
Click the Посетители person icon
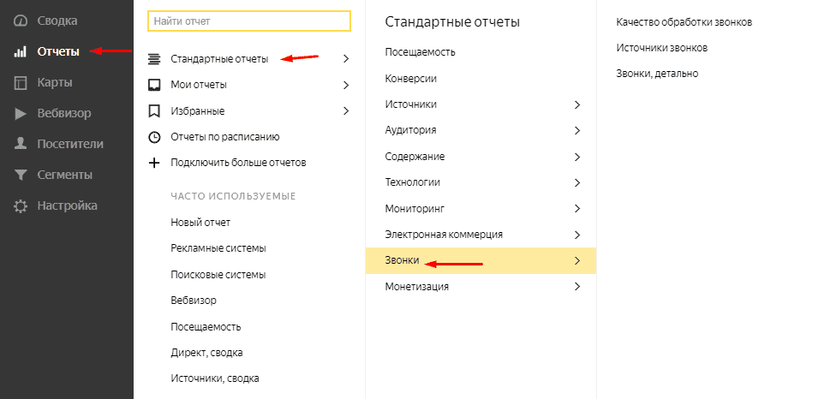click(21, 144)
